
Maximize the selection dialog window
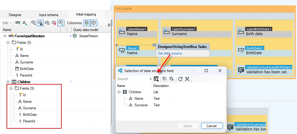tap(206, 71)
